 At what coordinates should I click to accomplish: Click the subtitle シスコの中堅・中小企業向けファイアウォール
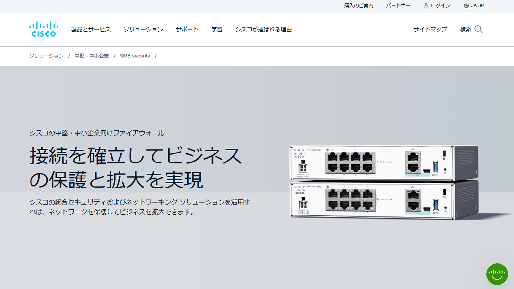97,133
